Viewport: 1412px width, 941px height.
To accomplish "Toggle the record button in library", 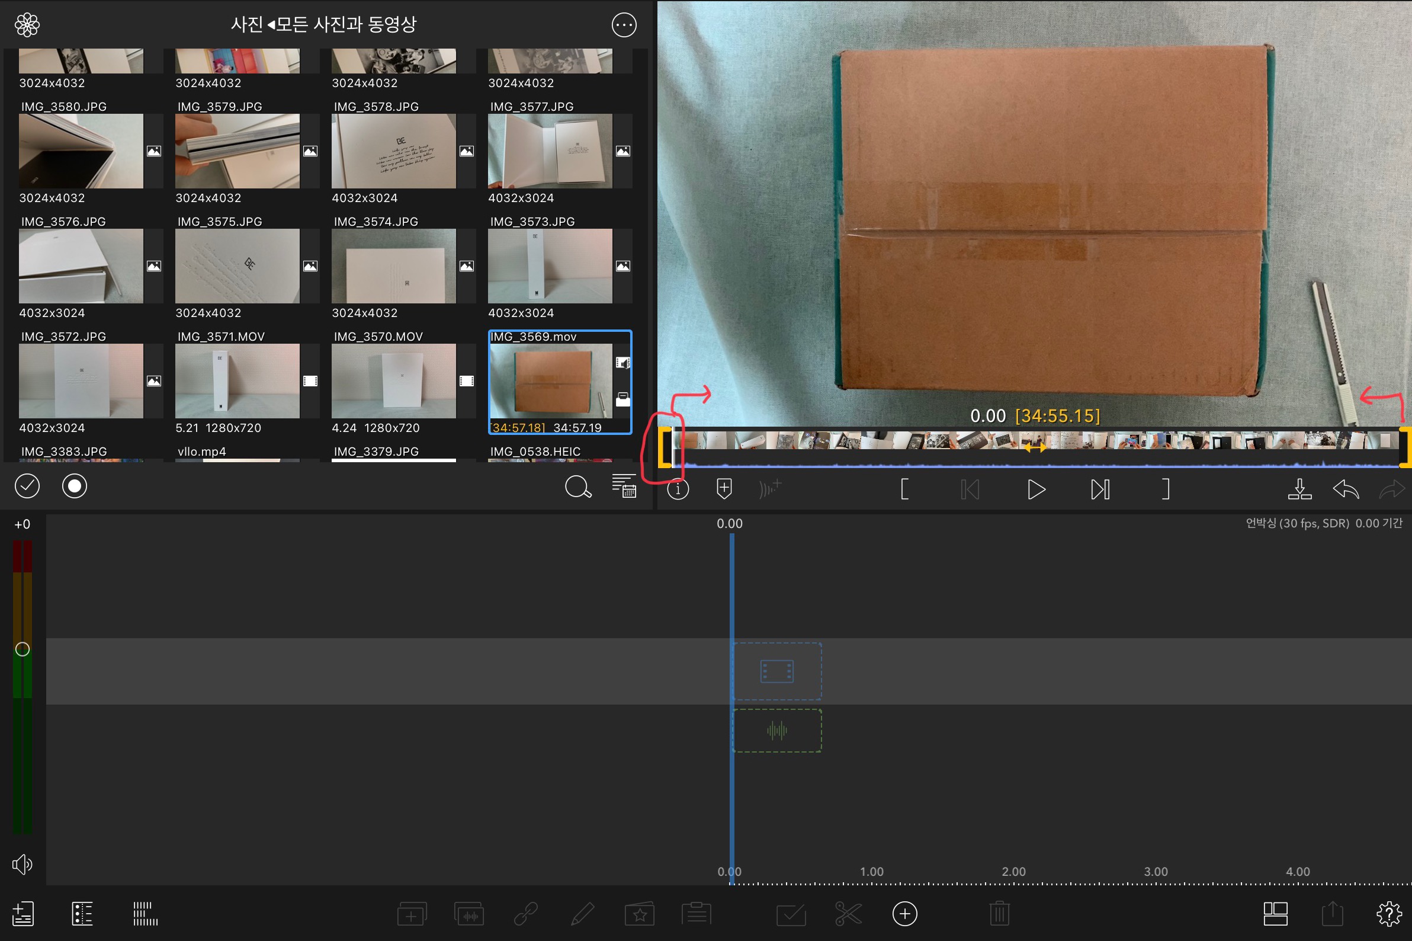I will click(75, 486).
